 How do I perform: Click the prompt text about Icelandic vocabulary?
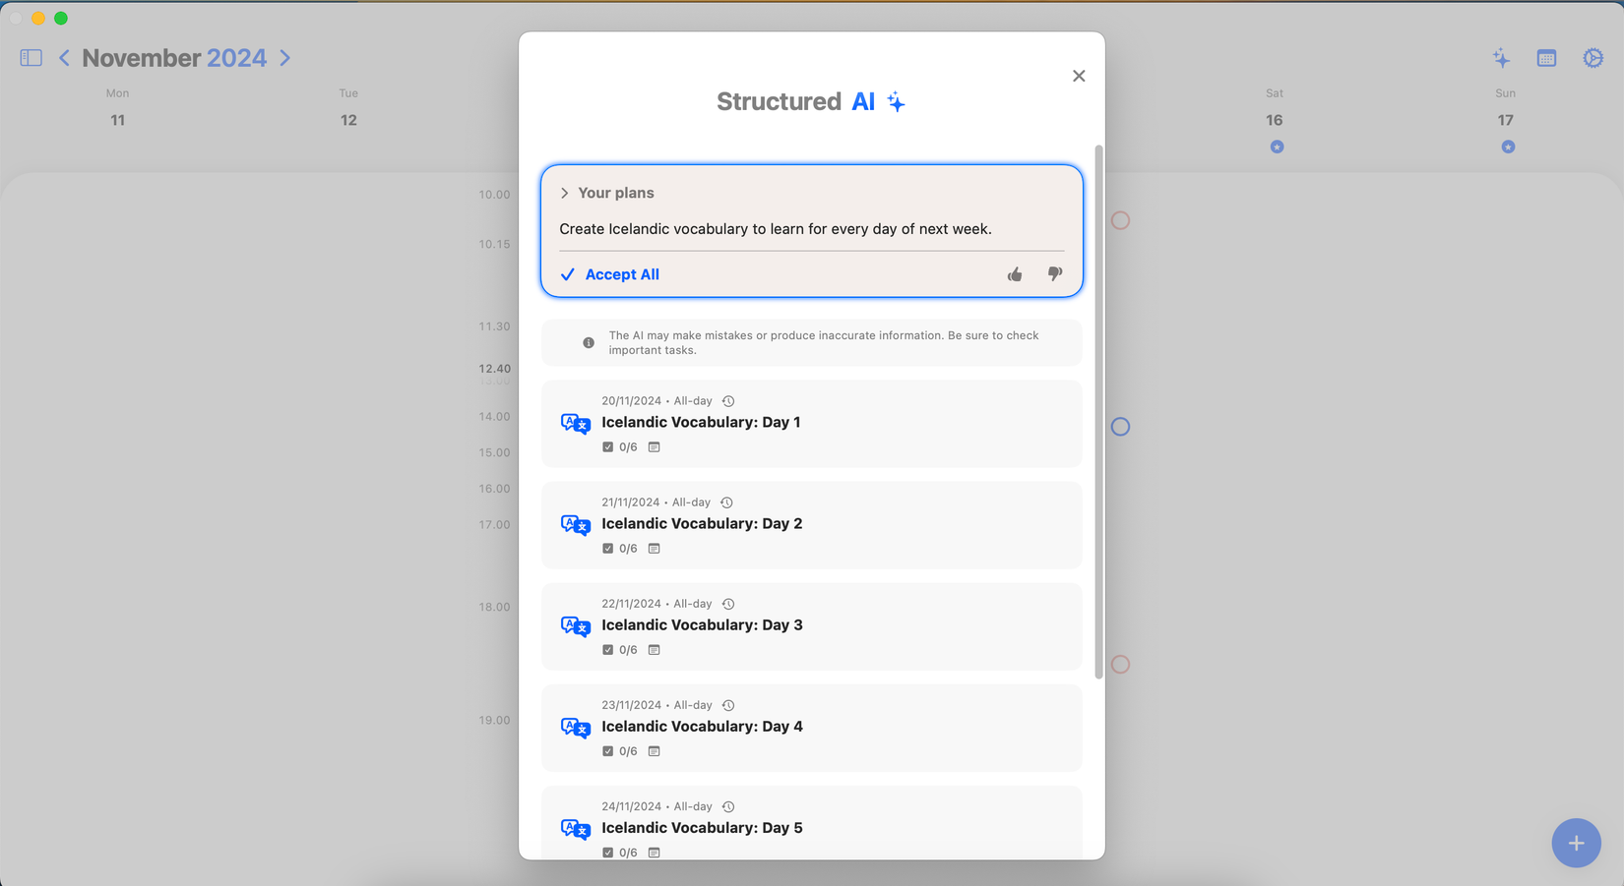click(x=776, y=229)
